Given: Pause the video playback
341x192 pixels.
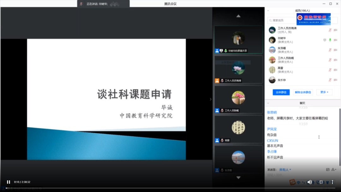Looking at the screenshot, I should click(9, 182).
